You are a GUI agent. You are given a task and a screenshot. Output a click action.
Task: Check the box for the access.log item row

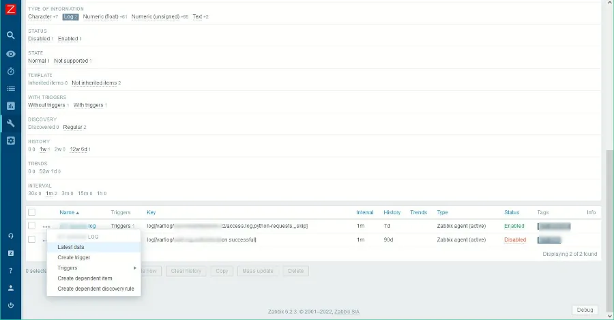point(31,226)
